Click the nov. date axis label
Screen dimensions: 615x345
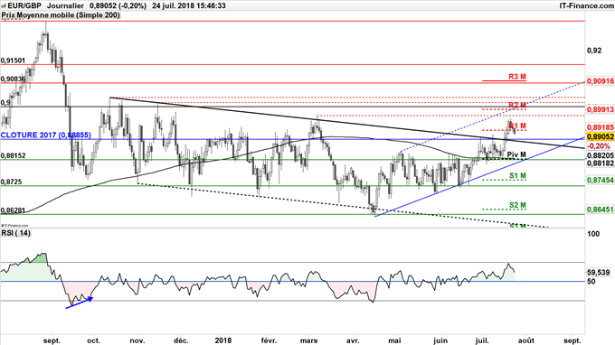(137, 340)
